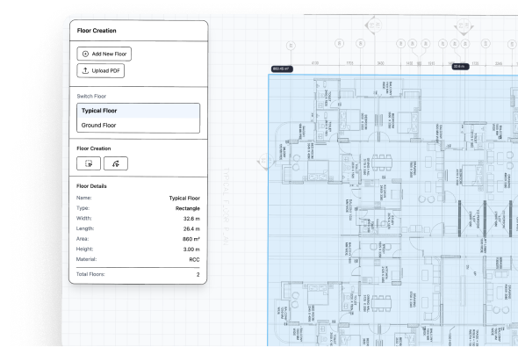The width and height of the screenshot is (518, 347).
Task: Click the Height value '3.00 m'
Action: (x=191, y=249)
